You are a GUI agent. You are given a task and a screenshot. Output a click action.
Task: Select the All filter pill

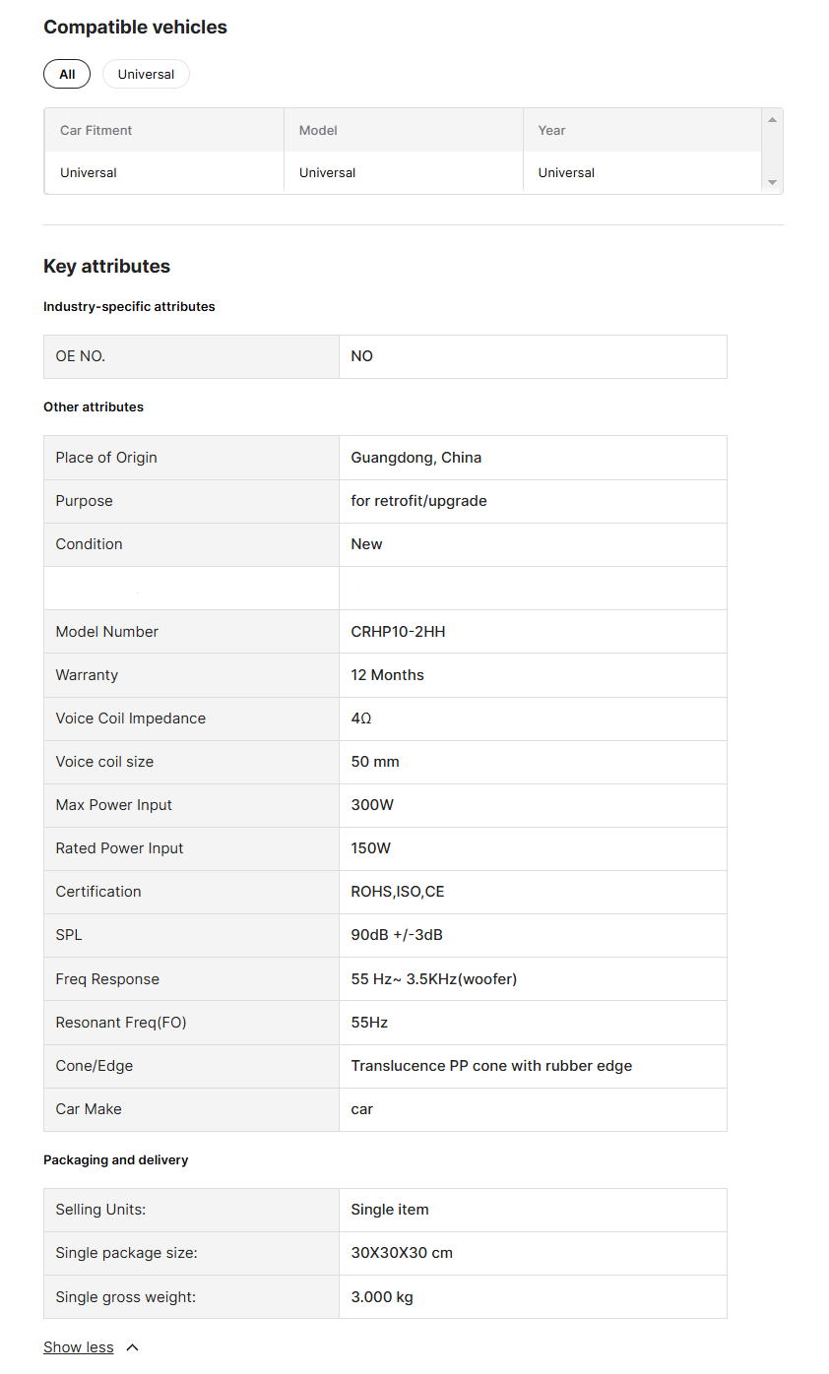tap(67, 74)
